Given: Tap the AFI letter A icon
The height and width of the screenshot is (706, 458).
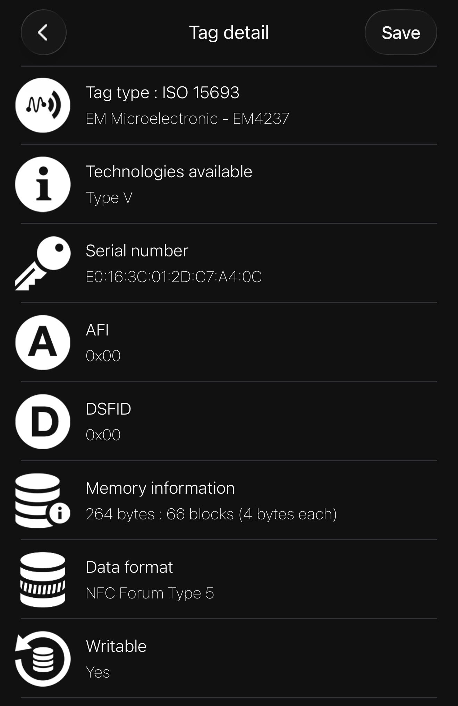Looking at the screenshot, I should [43, 342].
